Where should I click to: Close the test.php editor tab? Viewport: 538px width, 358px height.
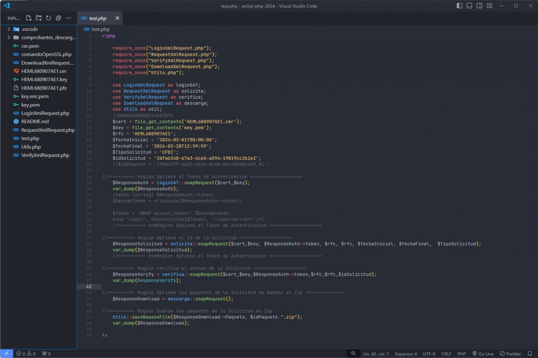tap(117, 18)
